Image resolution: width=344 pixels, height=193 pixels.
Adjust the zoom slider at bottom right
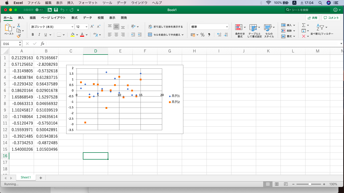[x=309, y=184]
